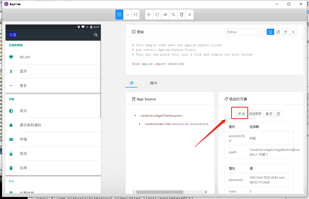Refresh the source and screenshot

(x=157, y=15)
